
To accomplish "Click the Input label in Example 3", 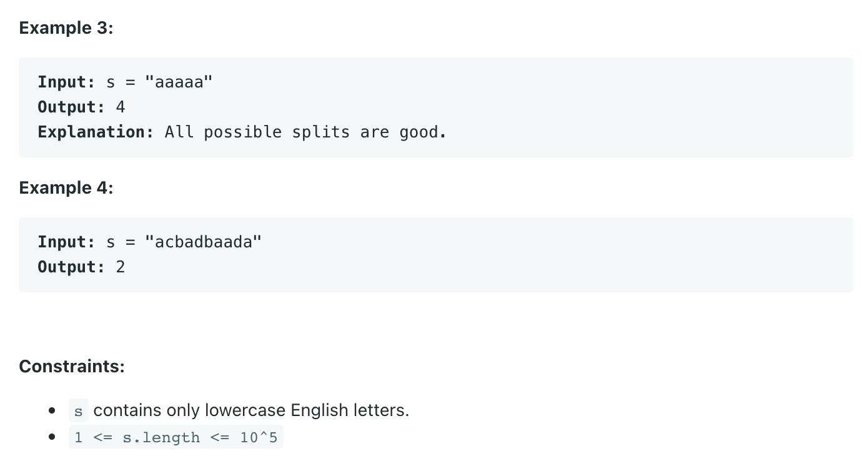I will (66, 82).
